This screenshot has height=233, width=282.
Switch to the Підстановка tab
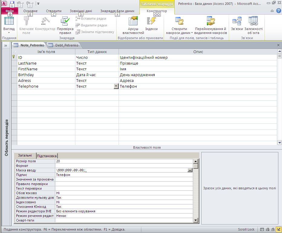click(x=47, y=156)
